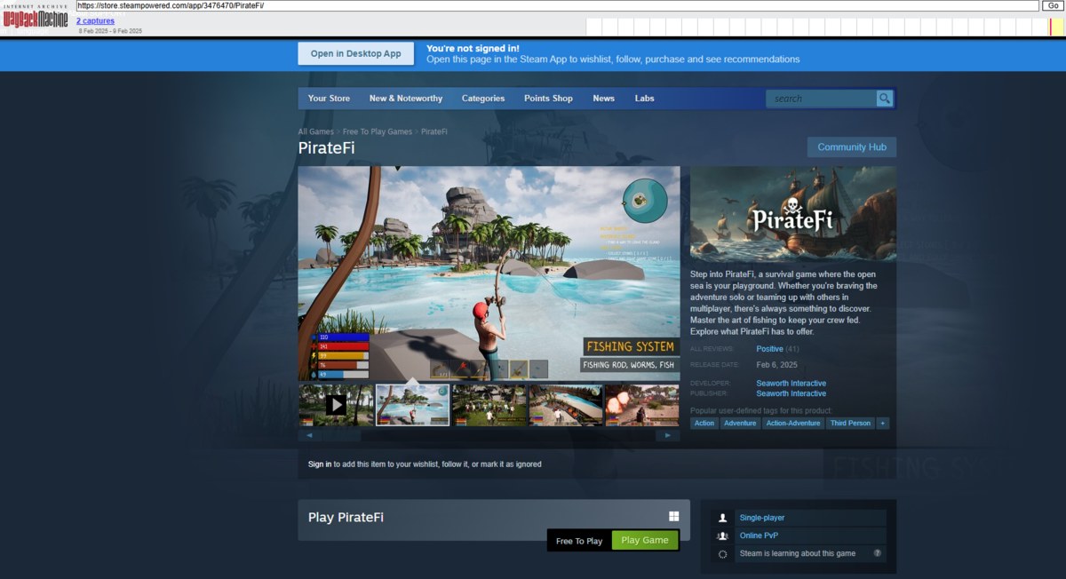Click the Steam is learning about this game text
The width and height of the screenshot is (1066, 579).
798,553
